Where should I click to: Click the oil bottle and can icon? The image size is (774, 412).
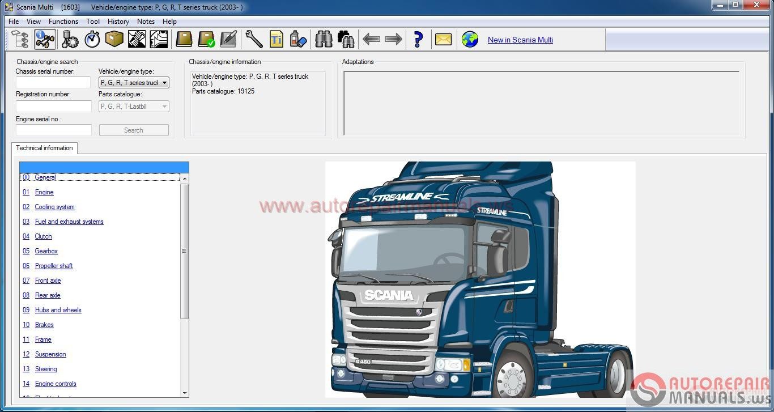[298, 40]
